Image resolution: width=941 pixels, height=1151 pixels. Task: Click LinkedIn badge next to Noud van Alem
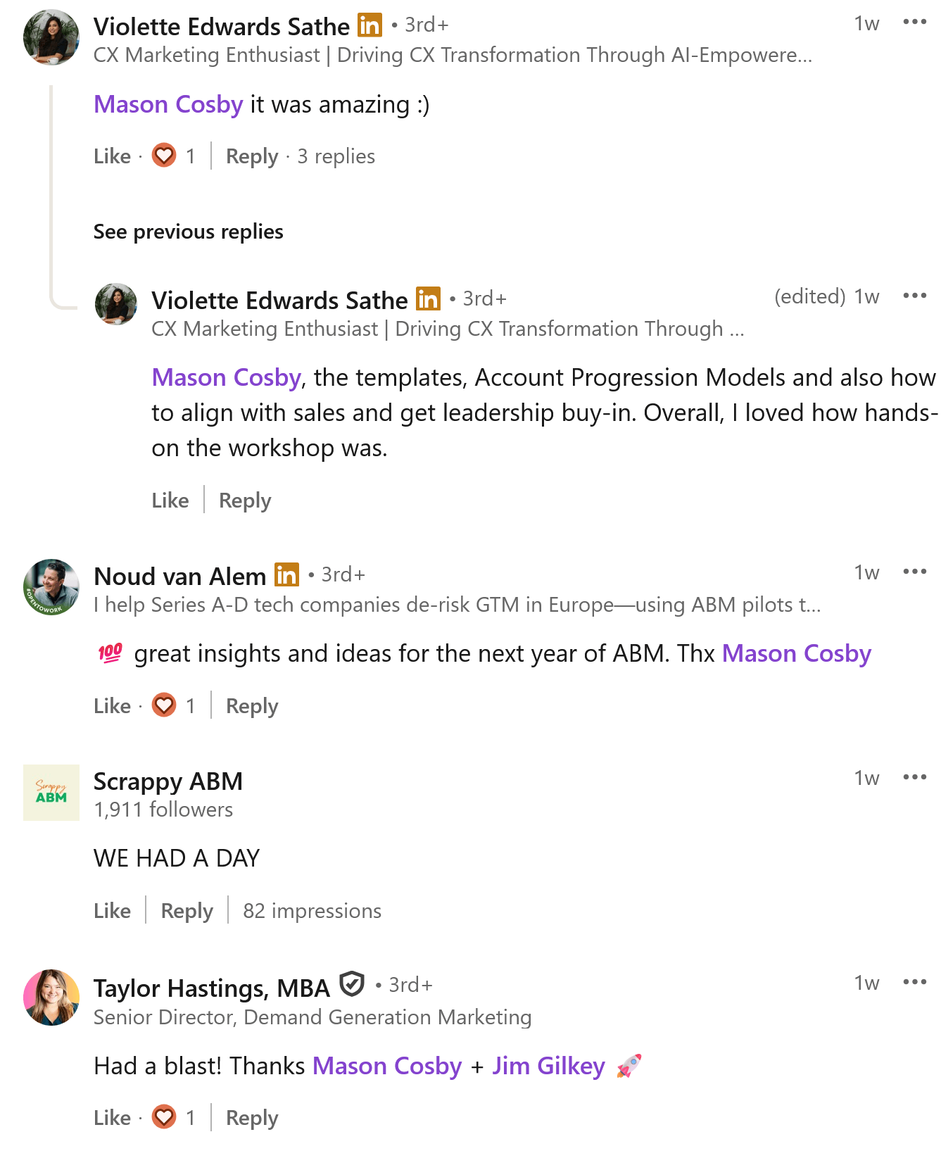pyautogui.click(x=286, y=575)
